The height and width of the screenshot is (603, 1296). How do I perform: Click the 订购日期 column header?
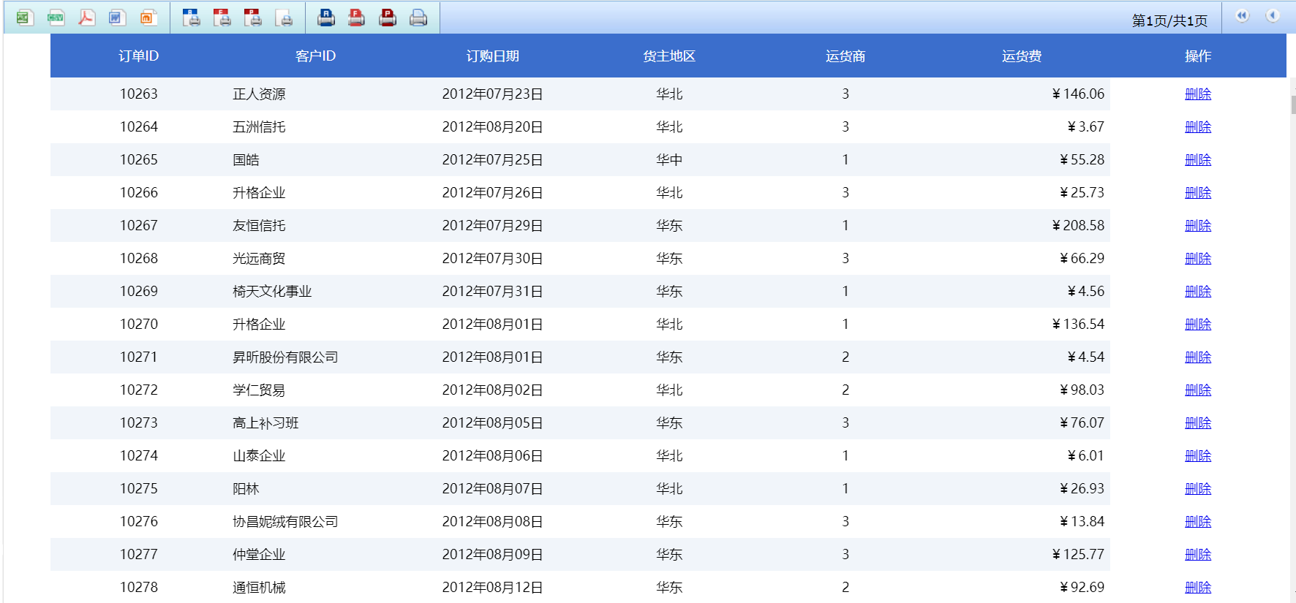492,56
